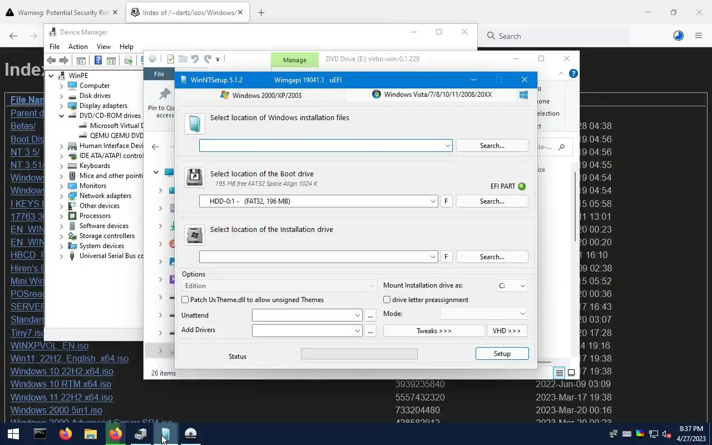
Task: Click the Windows installation files source icon
Action: (195, 123)
